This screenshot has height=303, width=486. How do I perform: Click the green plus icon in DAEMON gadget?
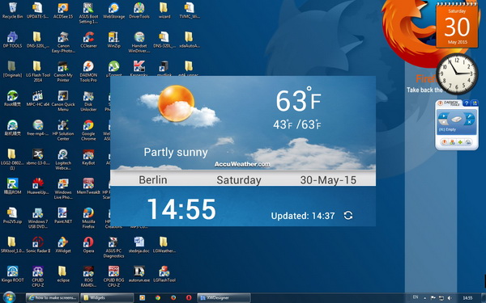coord(460,142)
